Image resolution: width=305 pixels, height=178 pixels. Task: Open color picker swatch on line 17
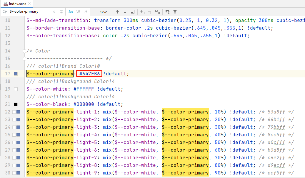pyautogui.click(x=16, y=74)
